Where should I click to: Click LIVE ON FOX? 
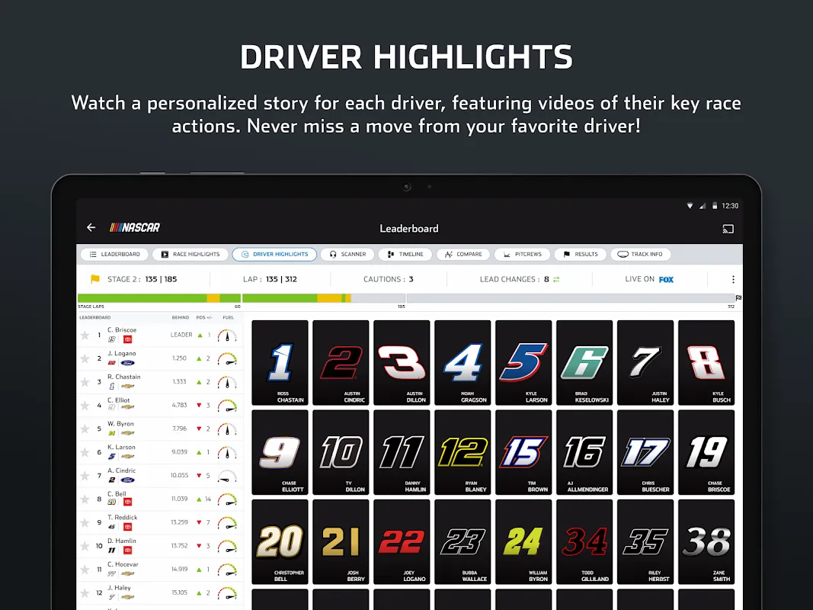[x=648, y=279]
